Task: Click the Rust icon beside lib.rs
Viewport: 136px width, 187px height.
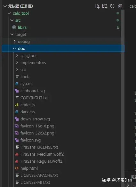Action: click(14, 27)
